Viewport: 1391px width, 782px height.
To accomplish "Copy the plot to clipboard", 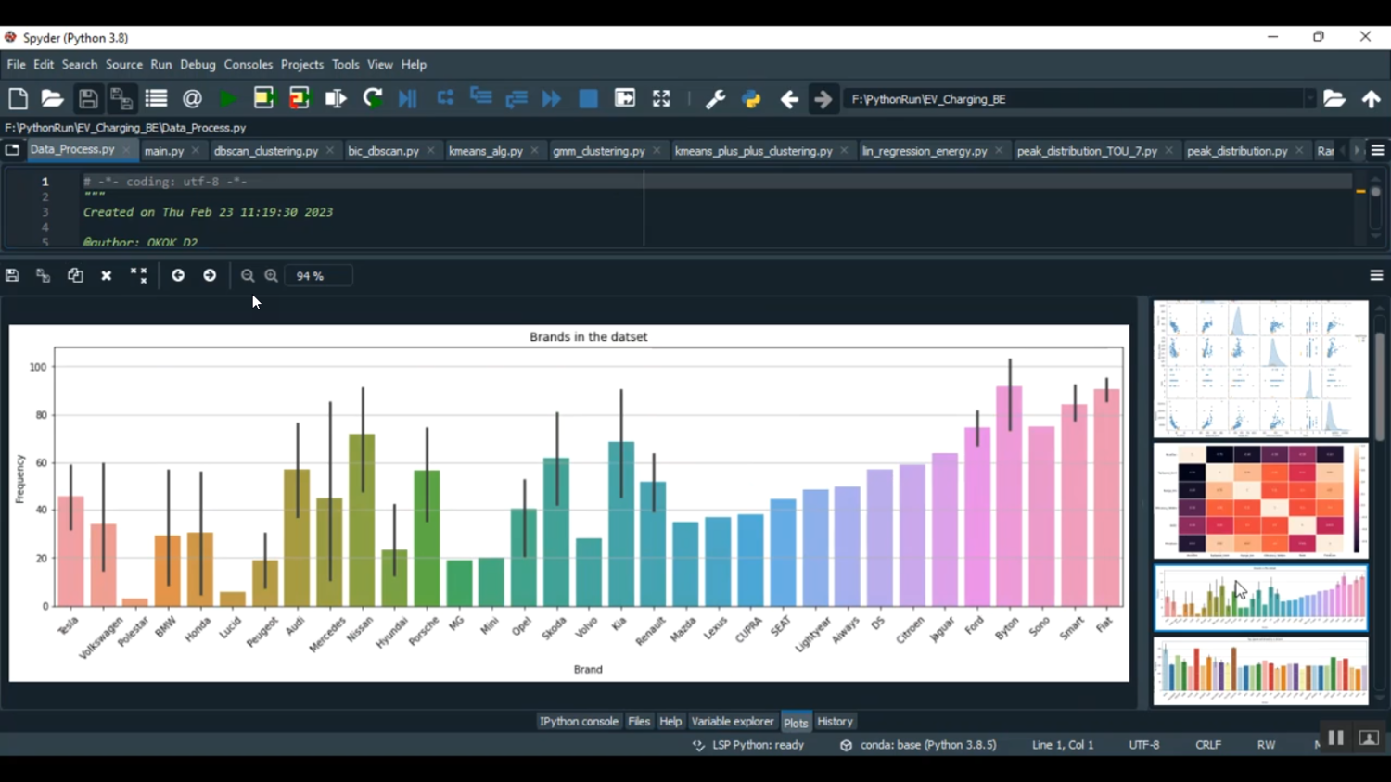I will (x=75, y=275).
